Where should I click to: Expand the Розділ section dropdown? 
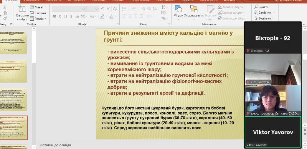point(38,19)
